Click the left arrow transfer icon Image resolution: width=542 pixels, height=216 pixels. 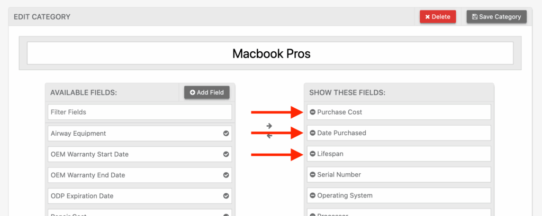coord(269,136)
